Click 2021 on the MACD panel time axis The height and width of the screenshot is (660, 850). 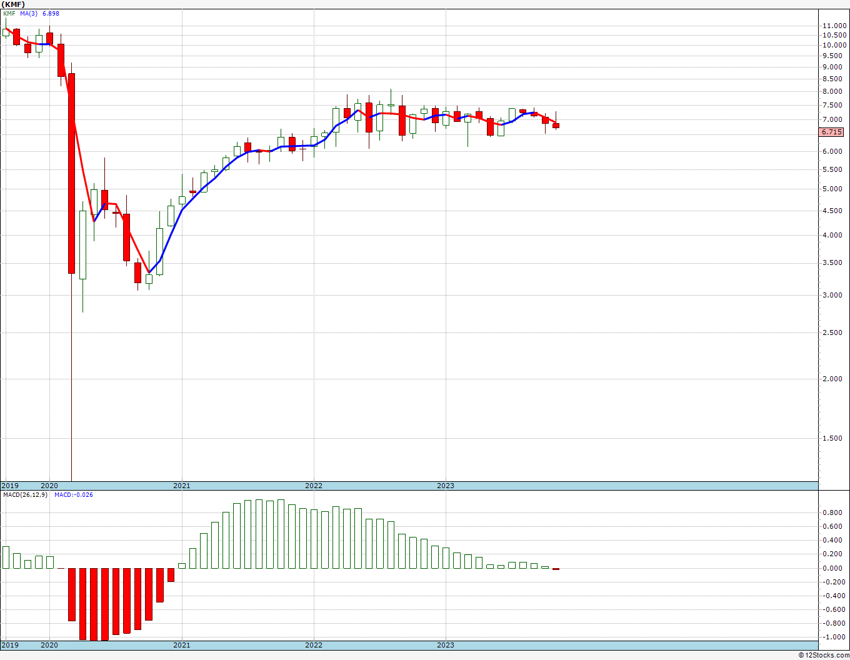click(181, 645)
